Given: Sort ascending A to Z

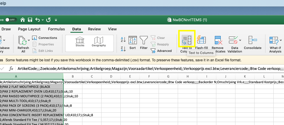Looking at the screenshot, I should [123, 40].
